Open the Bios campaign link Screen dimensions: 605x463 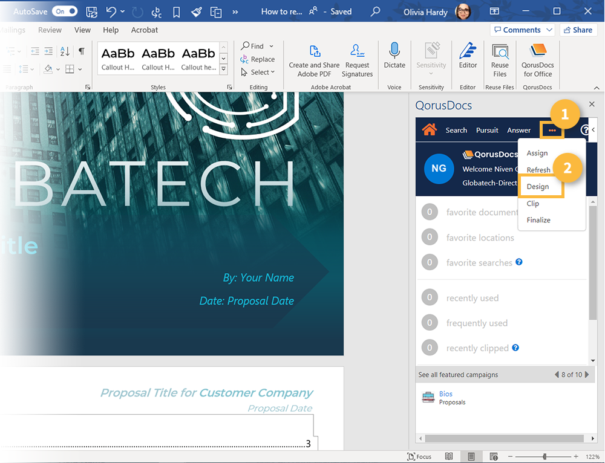[x=446, y=394]
